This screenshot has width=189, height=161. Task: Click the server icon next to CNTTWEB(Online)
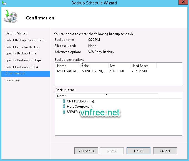click(64, 101)
